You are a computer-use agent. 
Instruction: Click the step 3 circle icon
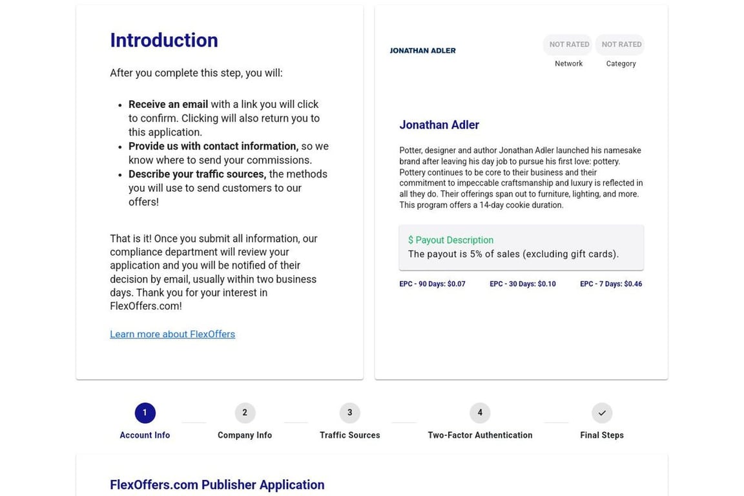coord(349,413)
